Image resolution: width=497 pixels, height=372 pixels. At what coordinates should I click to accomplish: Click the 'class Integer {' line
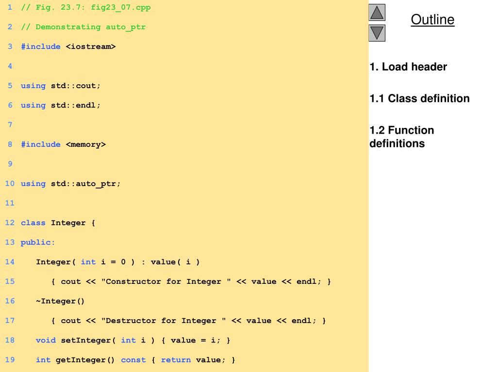pyautogui.click(x=58, y=223)
